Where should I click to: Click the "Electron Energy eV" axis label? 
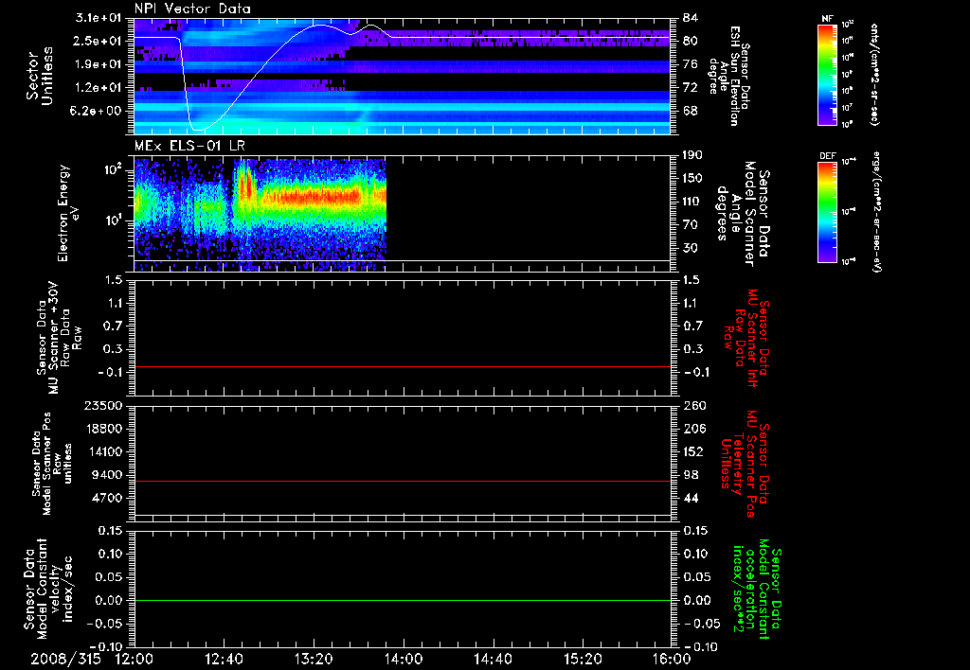click(x=67, y=213)
